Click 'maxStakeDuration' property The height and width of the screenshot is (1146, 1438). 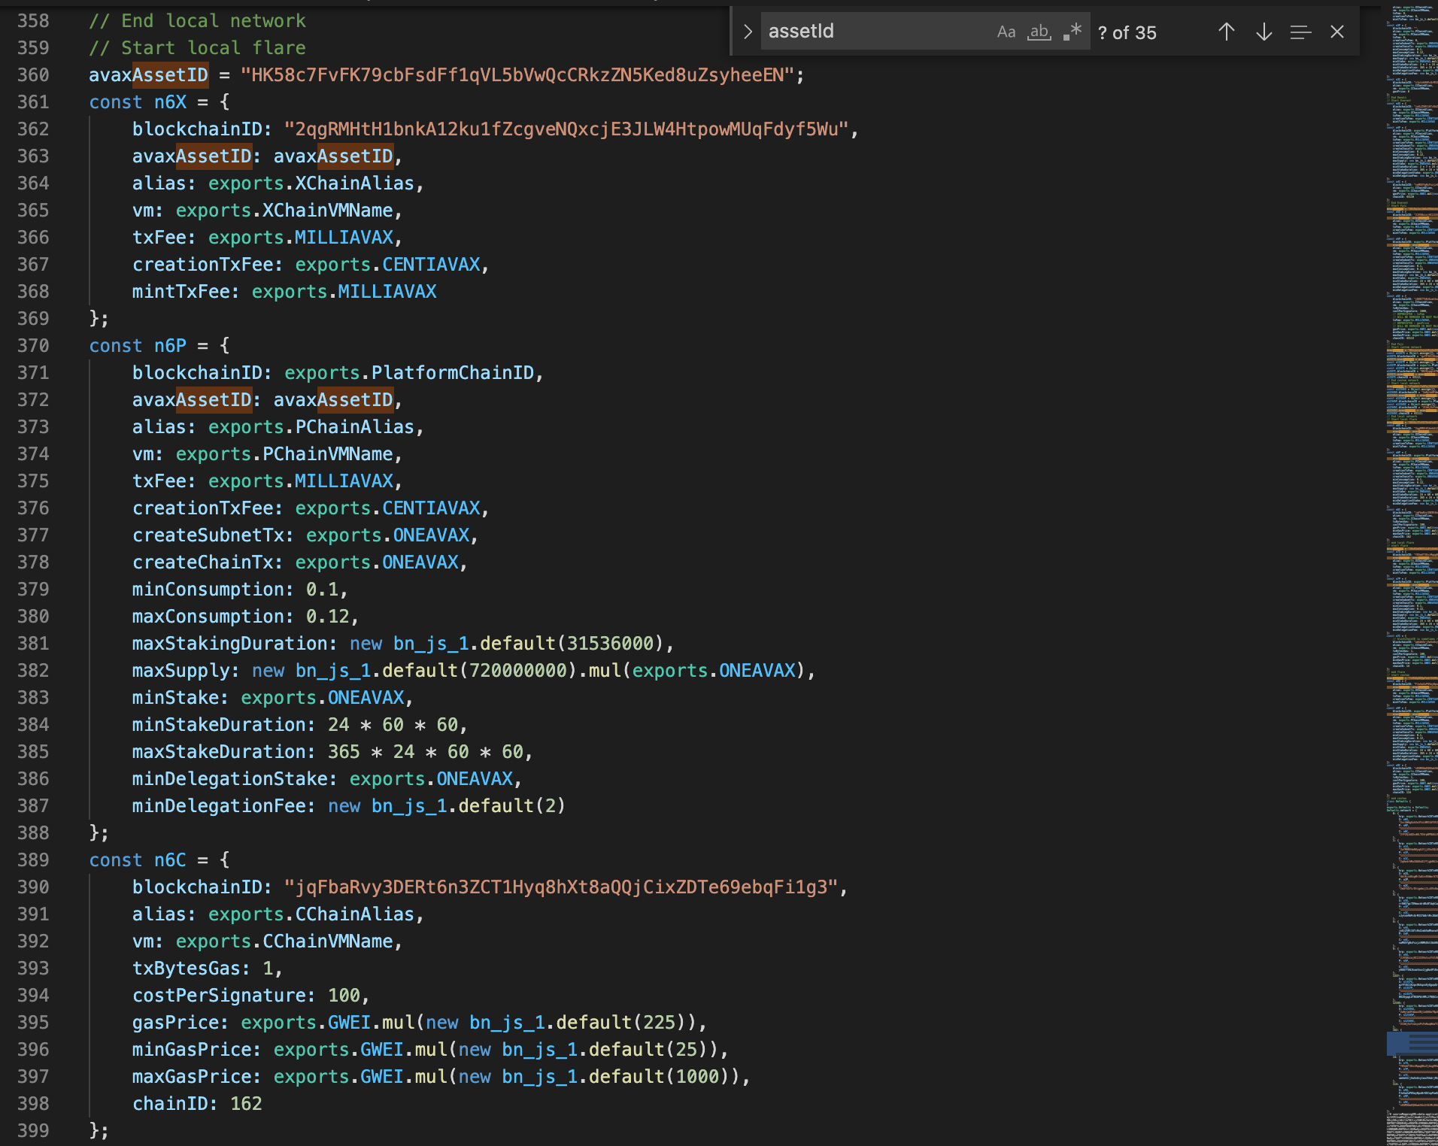click(x=220, y=751)
